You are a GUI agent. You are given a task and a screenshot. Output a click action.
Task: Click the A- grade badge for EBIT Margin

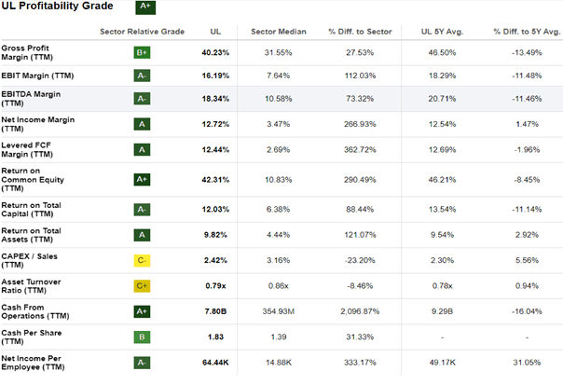(143, 76)
